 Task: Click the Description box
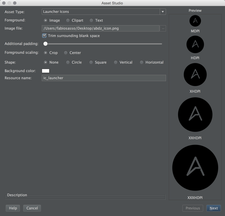85,197
